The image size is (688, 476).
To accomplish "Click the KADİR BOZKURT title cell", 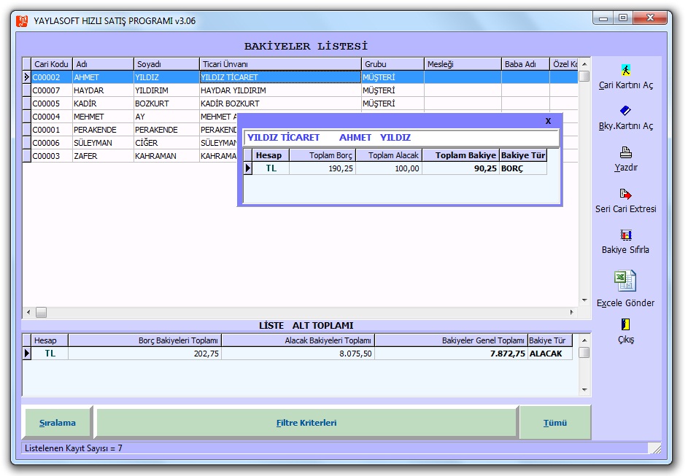I will [x=280, y=104].
